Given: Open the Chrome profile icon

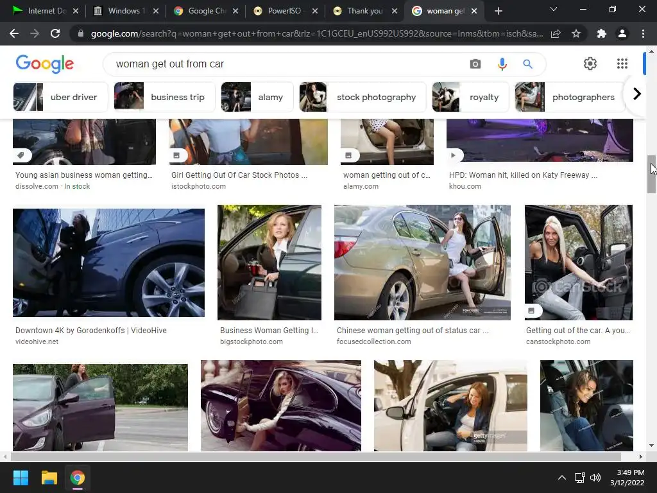Looking at the screenshot, I should click(622, 33).
